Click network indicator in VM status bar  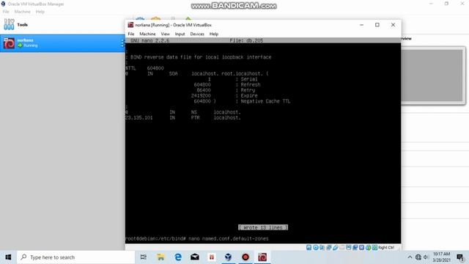pyautogui.click(x=329, y=248)
